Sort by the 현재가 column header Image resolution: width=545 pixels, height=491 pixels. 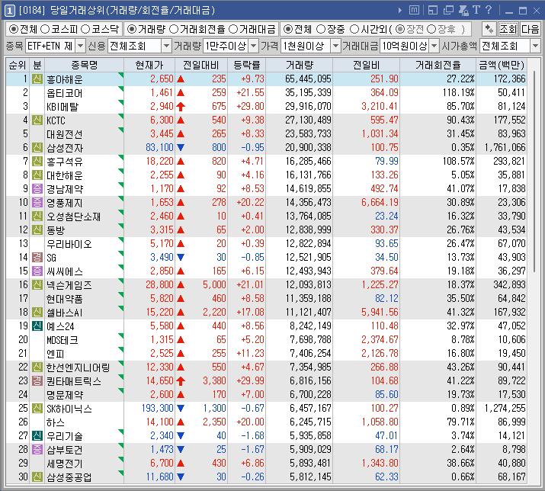(x=149, y=65)
